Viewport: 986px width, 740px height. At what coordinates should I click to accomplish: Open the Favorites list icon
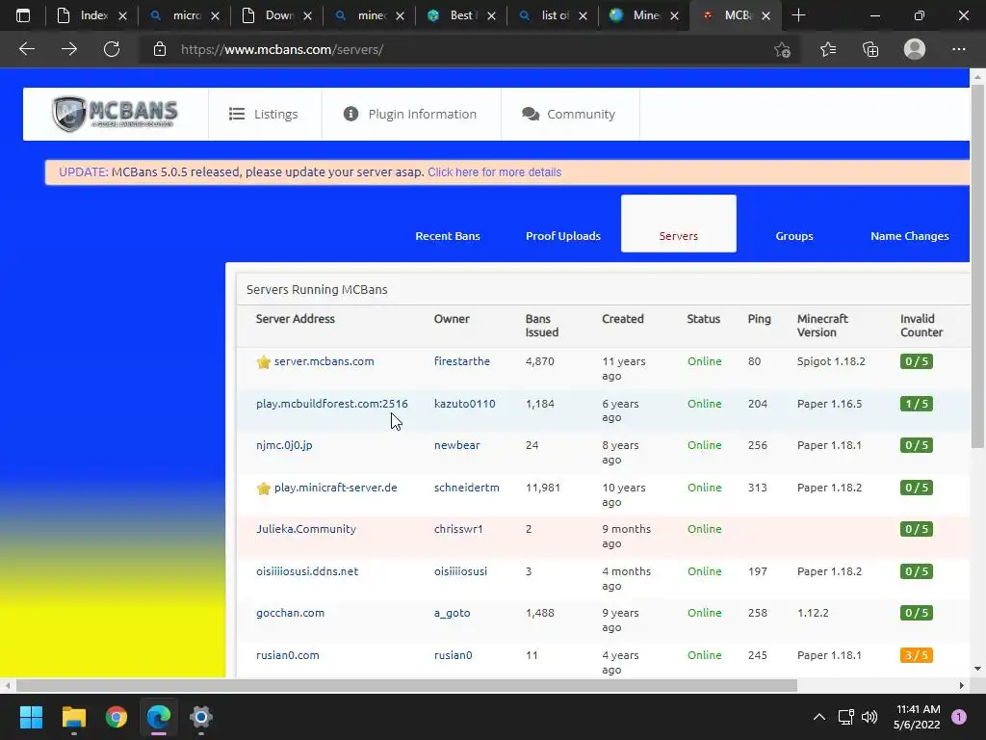[828, 49]
